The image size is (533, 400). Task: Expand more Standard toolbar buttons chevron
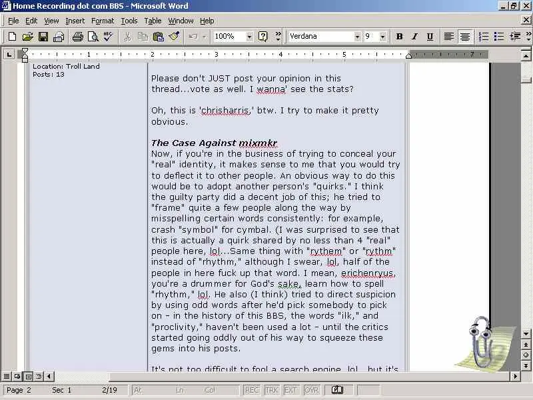pos(278,37)
